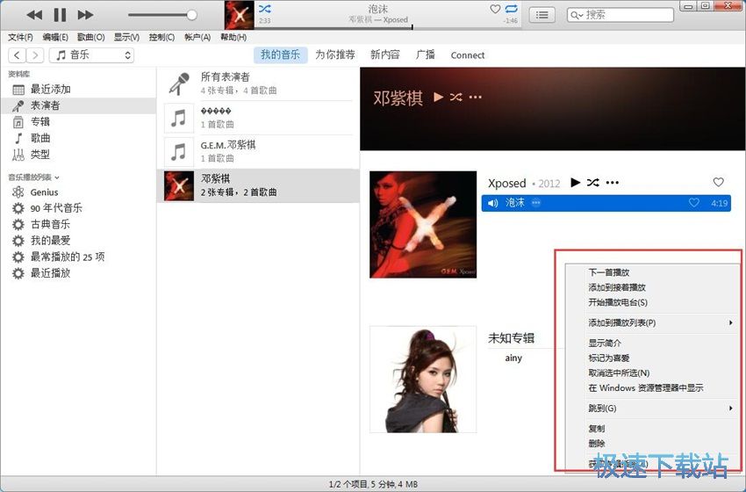Love the Xposed album heart icon
Viewport: 746px width, 492px height.
(x=719, y=182)
